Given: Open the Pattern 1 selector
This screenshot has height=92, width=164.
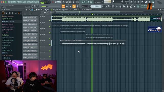Looking at the screenshot, I should (96, 6).
